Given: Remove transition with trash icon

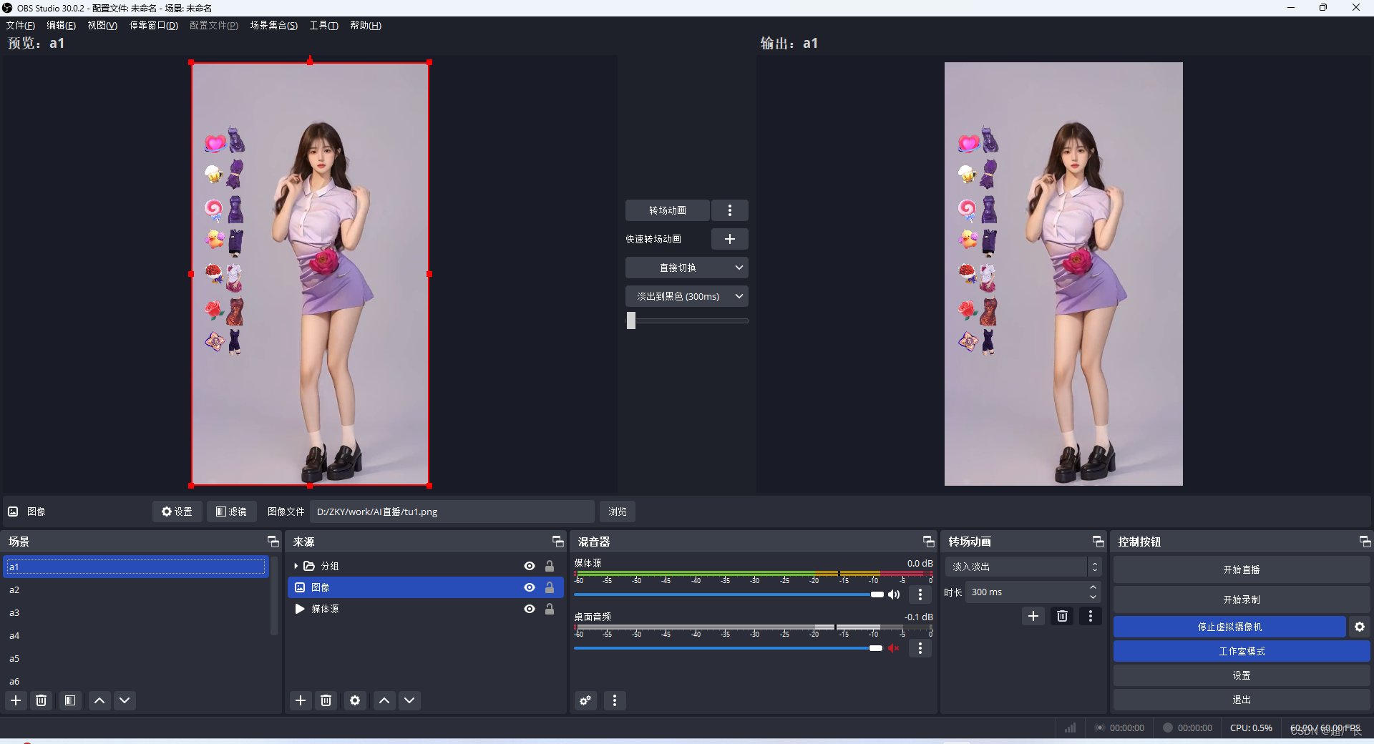Looking at the screenshot, I should click(x=1063, y=616).
